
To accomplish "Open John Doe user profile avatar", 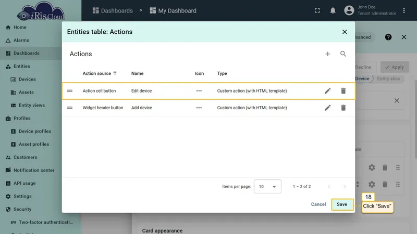I will (x=349, y=10).
